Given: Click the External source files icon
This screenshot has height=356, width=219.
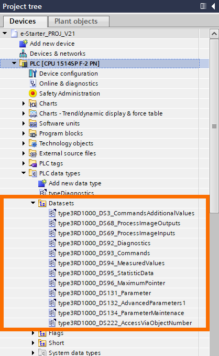Looking at the screenshot, I should click(33, 153).
